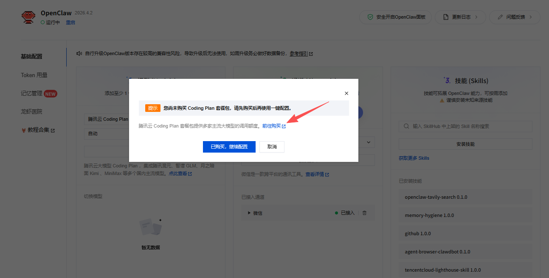Click the 参考指引 link in notice
This screenshot has height=278, width=549.
coord(299,54)
